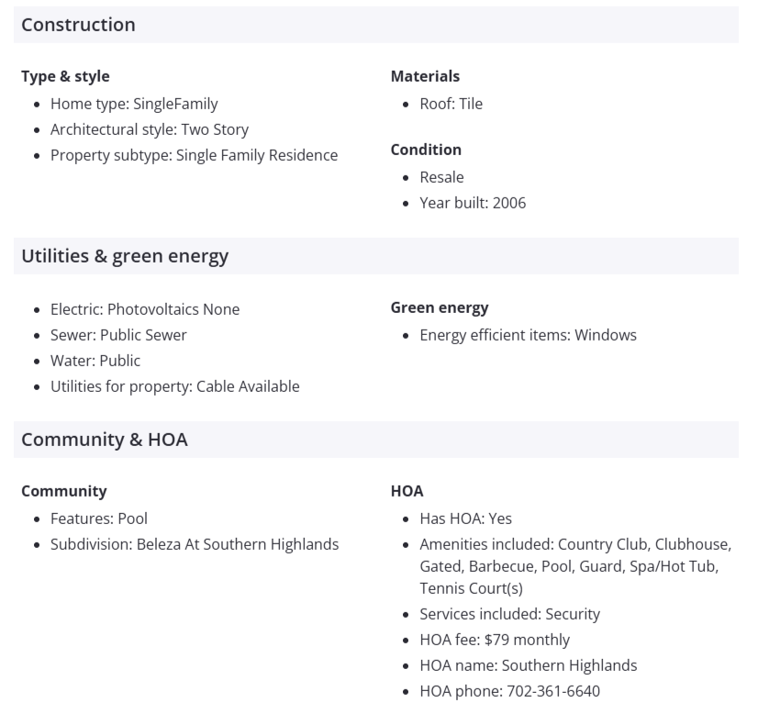Click the Community & HOA section header
This screenshot has width=769, height=703.
point(104,440)
